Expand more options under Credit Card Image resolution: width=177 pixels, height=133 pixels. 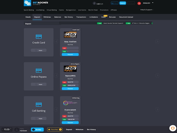[x=39, y=50]
